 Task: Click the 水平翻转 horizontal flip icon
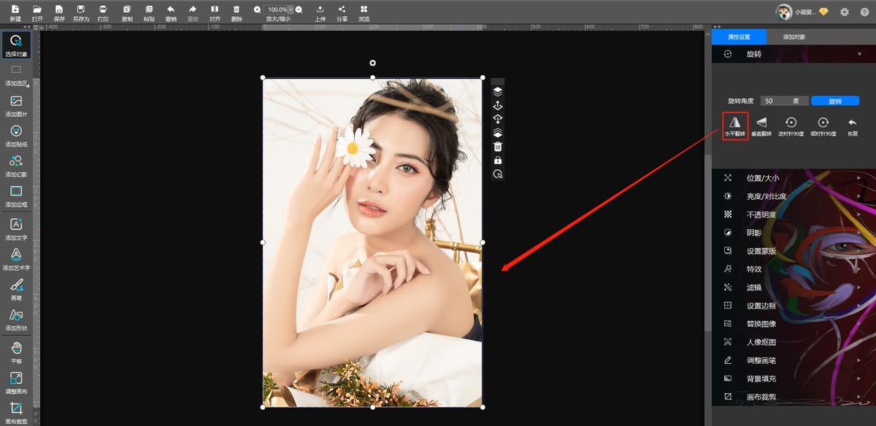[x=735, y=123]
